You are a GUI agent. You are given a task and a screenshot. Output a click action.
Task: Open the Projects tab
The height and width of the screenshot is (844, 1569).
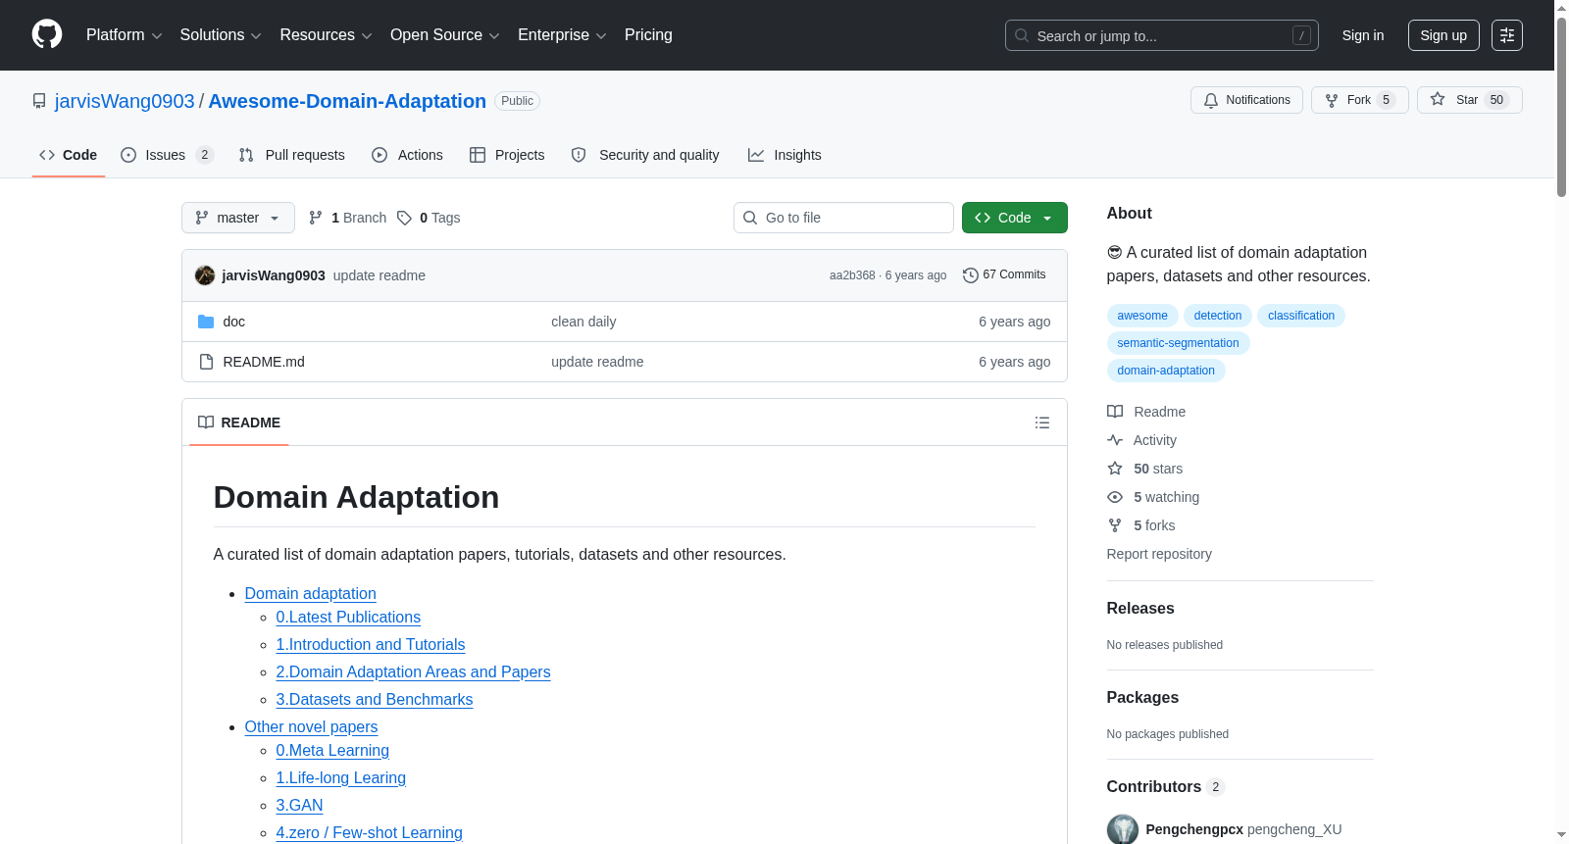coord(507,155)
